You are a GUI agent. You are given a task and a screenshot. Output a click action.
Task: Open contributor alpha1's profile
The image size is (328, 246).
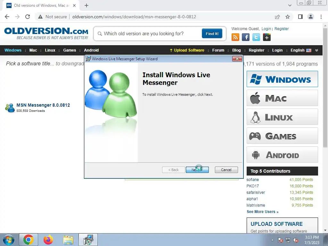click(252, 199)
